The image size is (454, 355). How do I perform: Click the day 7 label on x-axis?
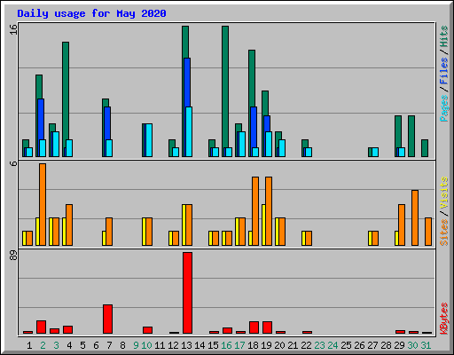point(109,345)
